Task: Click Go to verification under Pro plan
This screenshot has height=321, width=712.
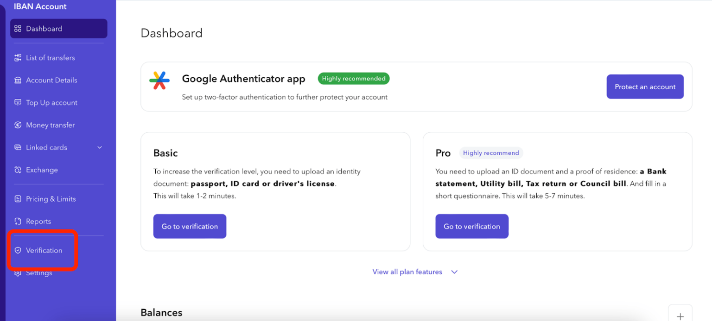Action: point(471,226)
